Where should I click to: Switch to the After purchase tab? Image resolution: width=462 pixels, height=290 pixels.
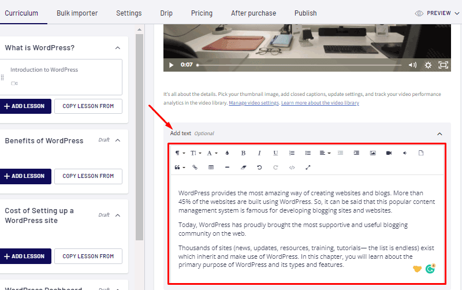(x=254, y=13)
